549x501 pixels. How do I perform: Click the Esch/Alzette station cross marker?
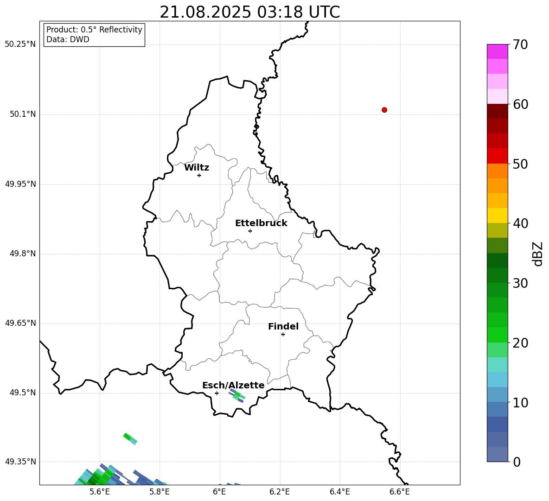click(x=217, y=393)
